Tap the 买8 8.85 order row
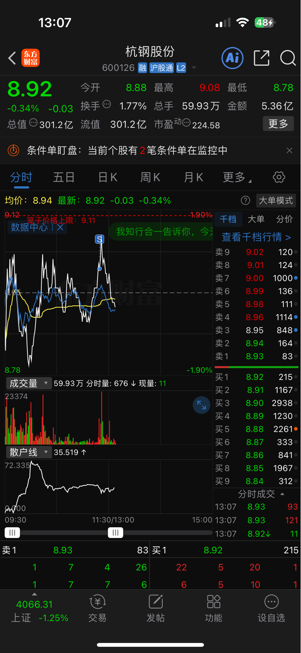Viewport: 301px width, 653px height. pyautogui.click(x=257, y=468)
